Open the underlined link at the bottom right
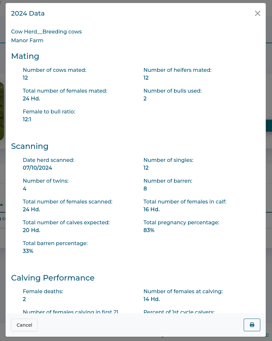This screenshot has width=272, height=341. [267, 335]
